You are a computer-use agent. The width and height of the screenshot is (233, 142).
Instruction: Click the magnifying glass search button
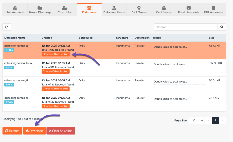[221, 27]
